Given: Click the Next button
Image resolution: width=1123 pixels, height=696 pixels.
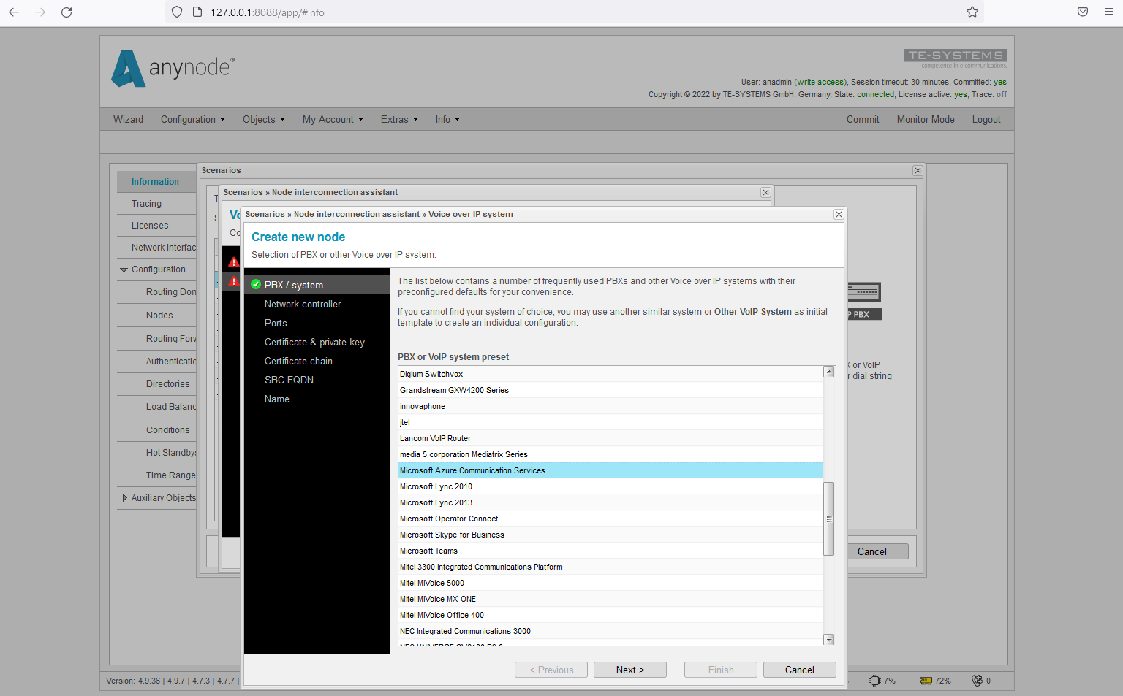Looking at the screenshot, I should pyautogui.click(x=630, y=670).
